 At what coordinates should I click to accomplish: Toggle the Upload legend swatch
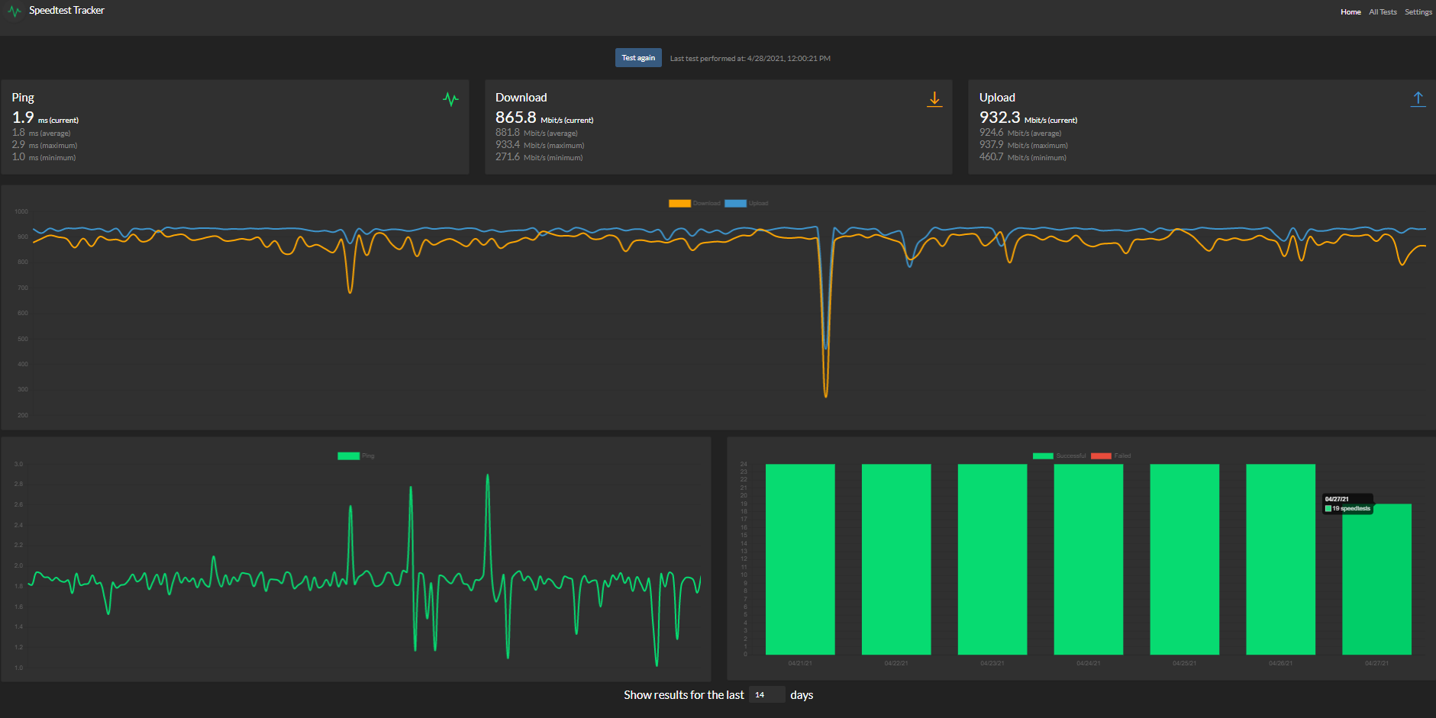coord(735,203)
